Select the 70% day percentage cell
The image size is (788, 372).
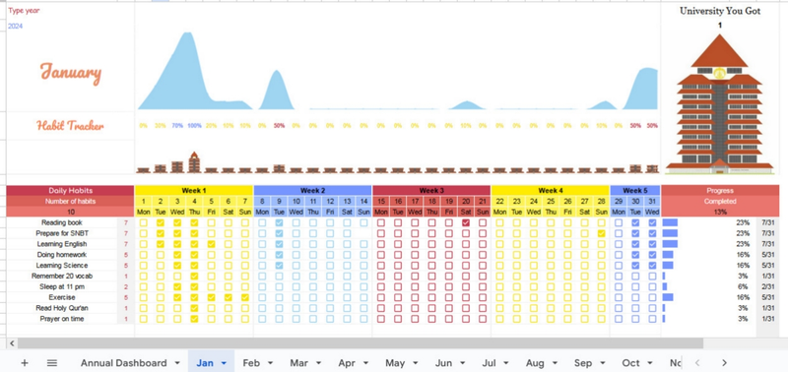tap(177, 126)
